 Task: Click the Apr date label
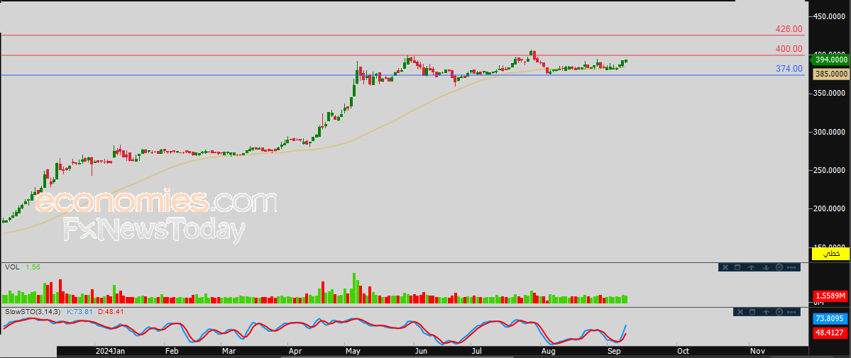295,352
